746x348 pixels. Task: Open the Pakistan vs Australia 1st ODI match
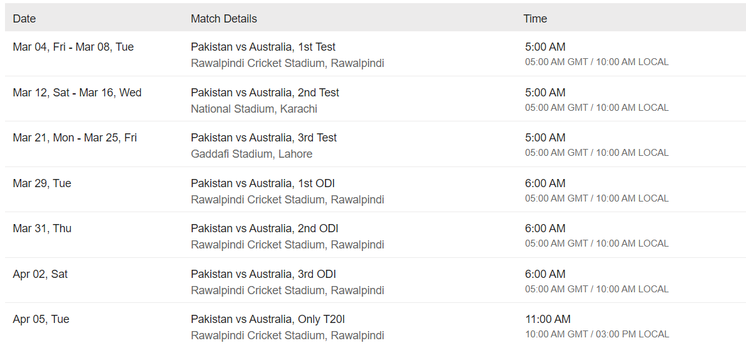coord(263,183)
